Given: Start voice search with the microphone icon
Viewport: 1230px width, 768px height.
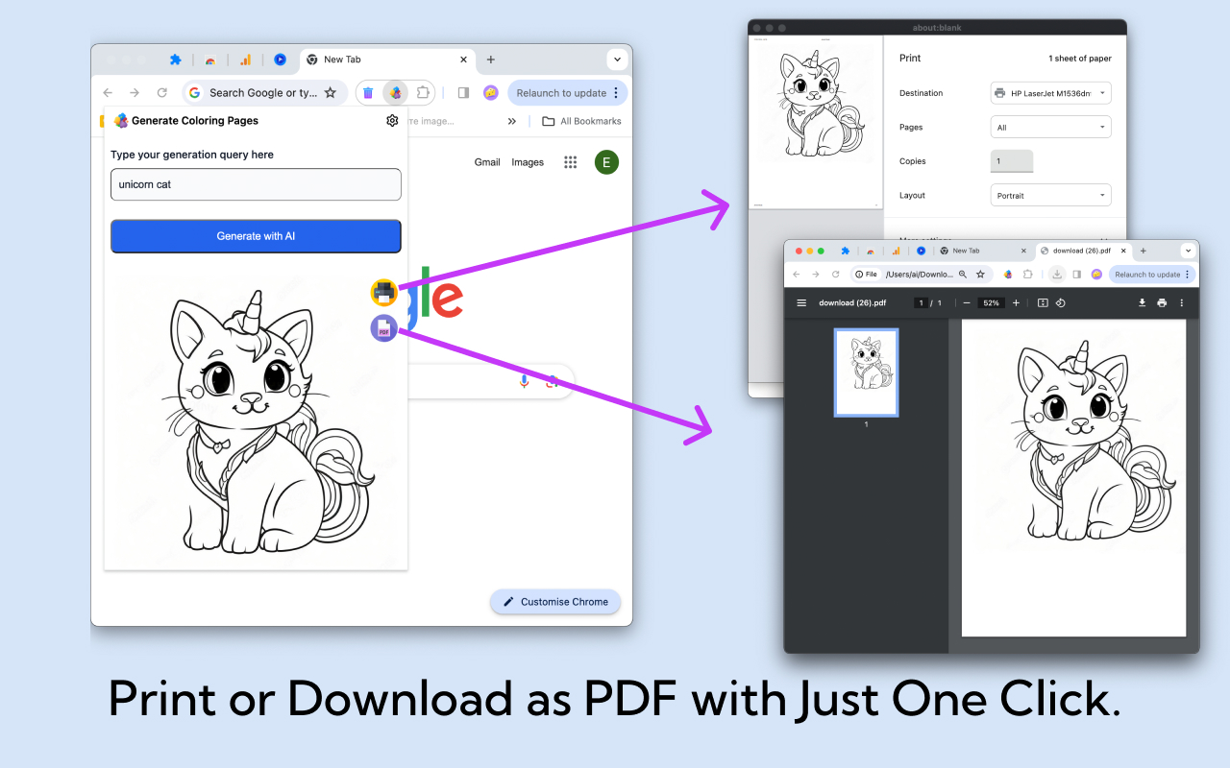Looking at the screenshot, I should pyautogui.click(x=524, y=381).
